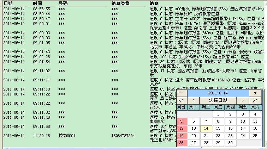267x149 pixels.
Task: Select date 1 in the calendar
Action: coord(219,114)
